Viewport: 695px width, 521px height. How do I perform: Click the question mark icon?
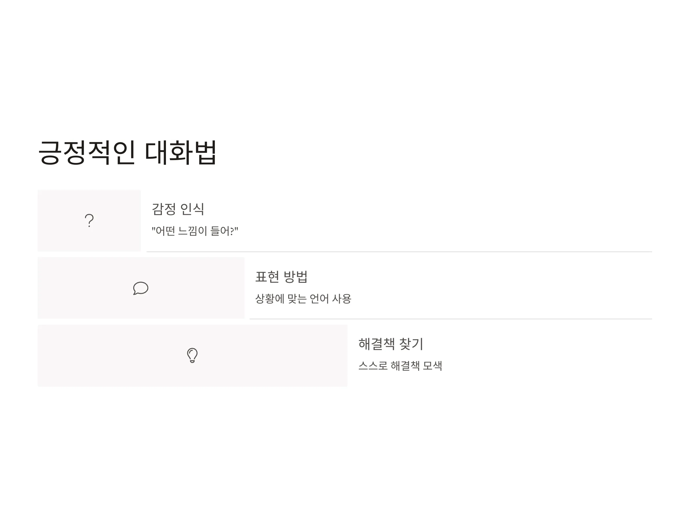pyautogui.click(x=89, y=221)
